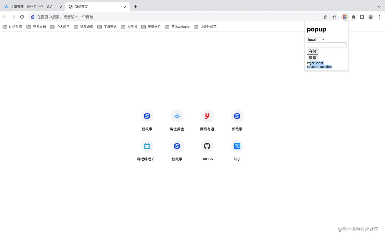This screenshot has width=385, height=238.
Task: Open the 开发文档 bookmarks folder
Action: (x=36, y=26)
